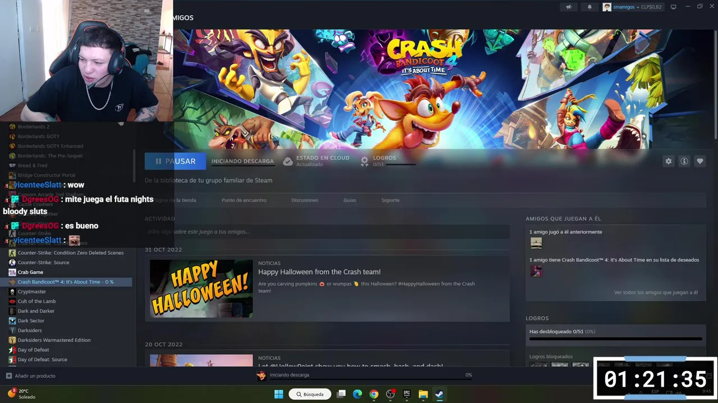Open Estado en Cloud status
Viewport: 718px width, 403px height.
pos(323,161)
